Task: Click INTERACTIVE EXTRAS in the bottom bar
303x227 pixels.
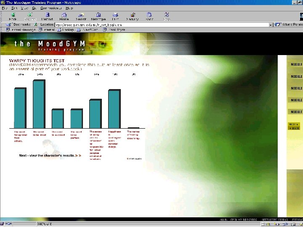Action: 274,220
